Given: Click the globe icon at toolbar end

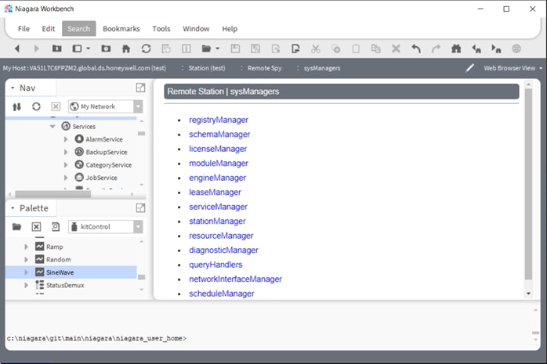Looking at the screenshot, I should coord(516,49).
